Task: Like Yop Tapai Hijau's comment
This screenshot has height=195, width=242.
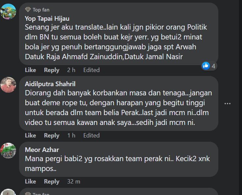Action: (31, 70)
